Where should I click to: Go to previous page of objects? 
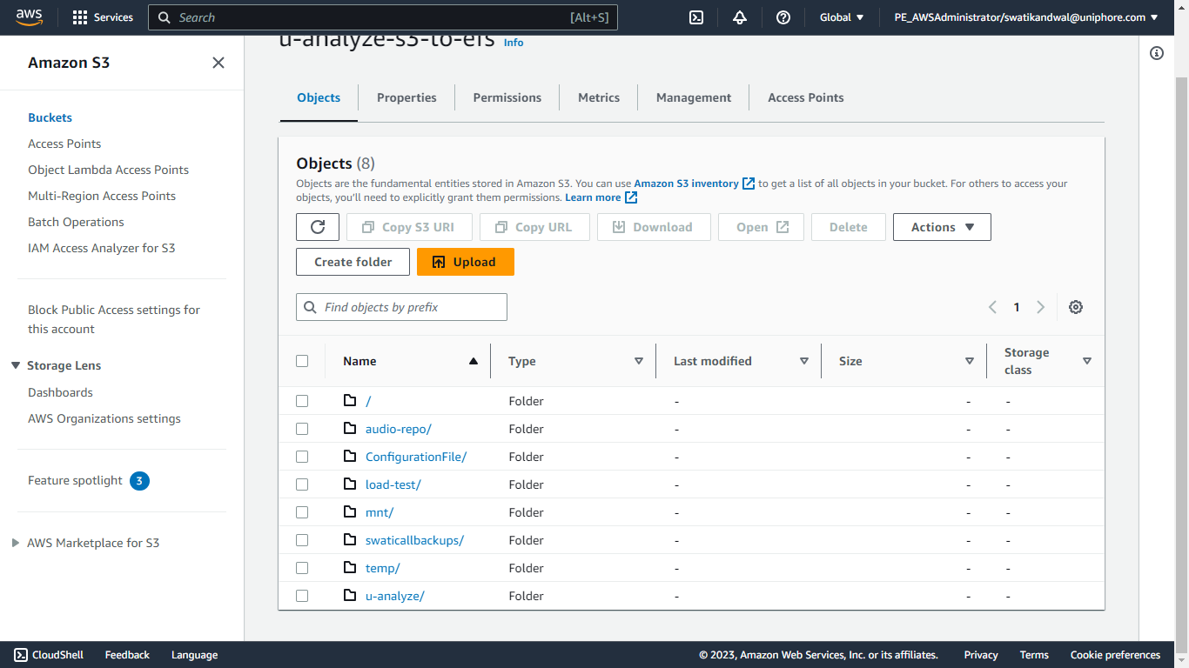(x=992, y=307)
